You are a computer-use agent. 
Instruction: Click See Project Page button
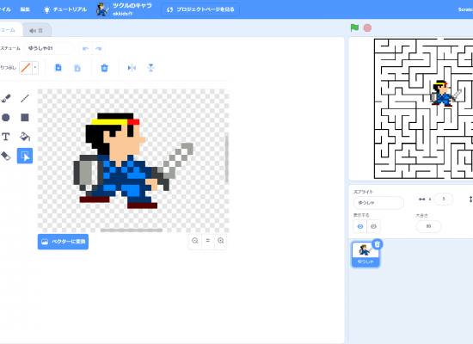click(x=200, y=9)
